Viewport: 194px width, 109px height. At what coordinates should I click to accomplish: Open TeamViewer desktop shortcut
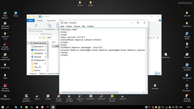click(187, 78)
